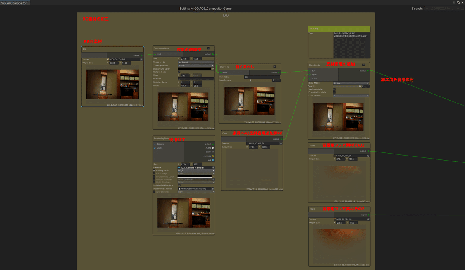Click the RenderingNode Objects port
465x270 pixels.
[155, 144]
